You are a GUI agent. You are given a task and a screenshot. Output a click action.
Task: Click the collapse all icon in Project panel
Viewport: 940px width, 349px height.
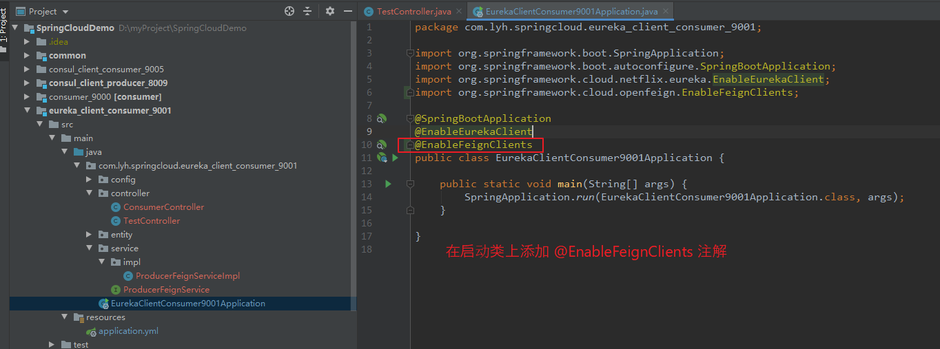coord(307,12)
